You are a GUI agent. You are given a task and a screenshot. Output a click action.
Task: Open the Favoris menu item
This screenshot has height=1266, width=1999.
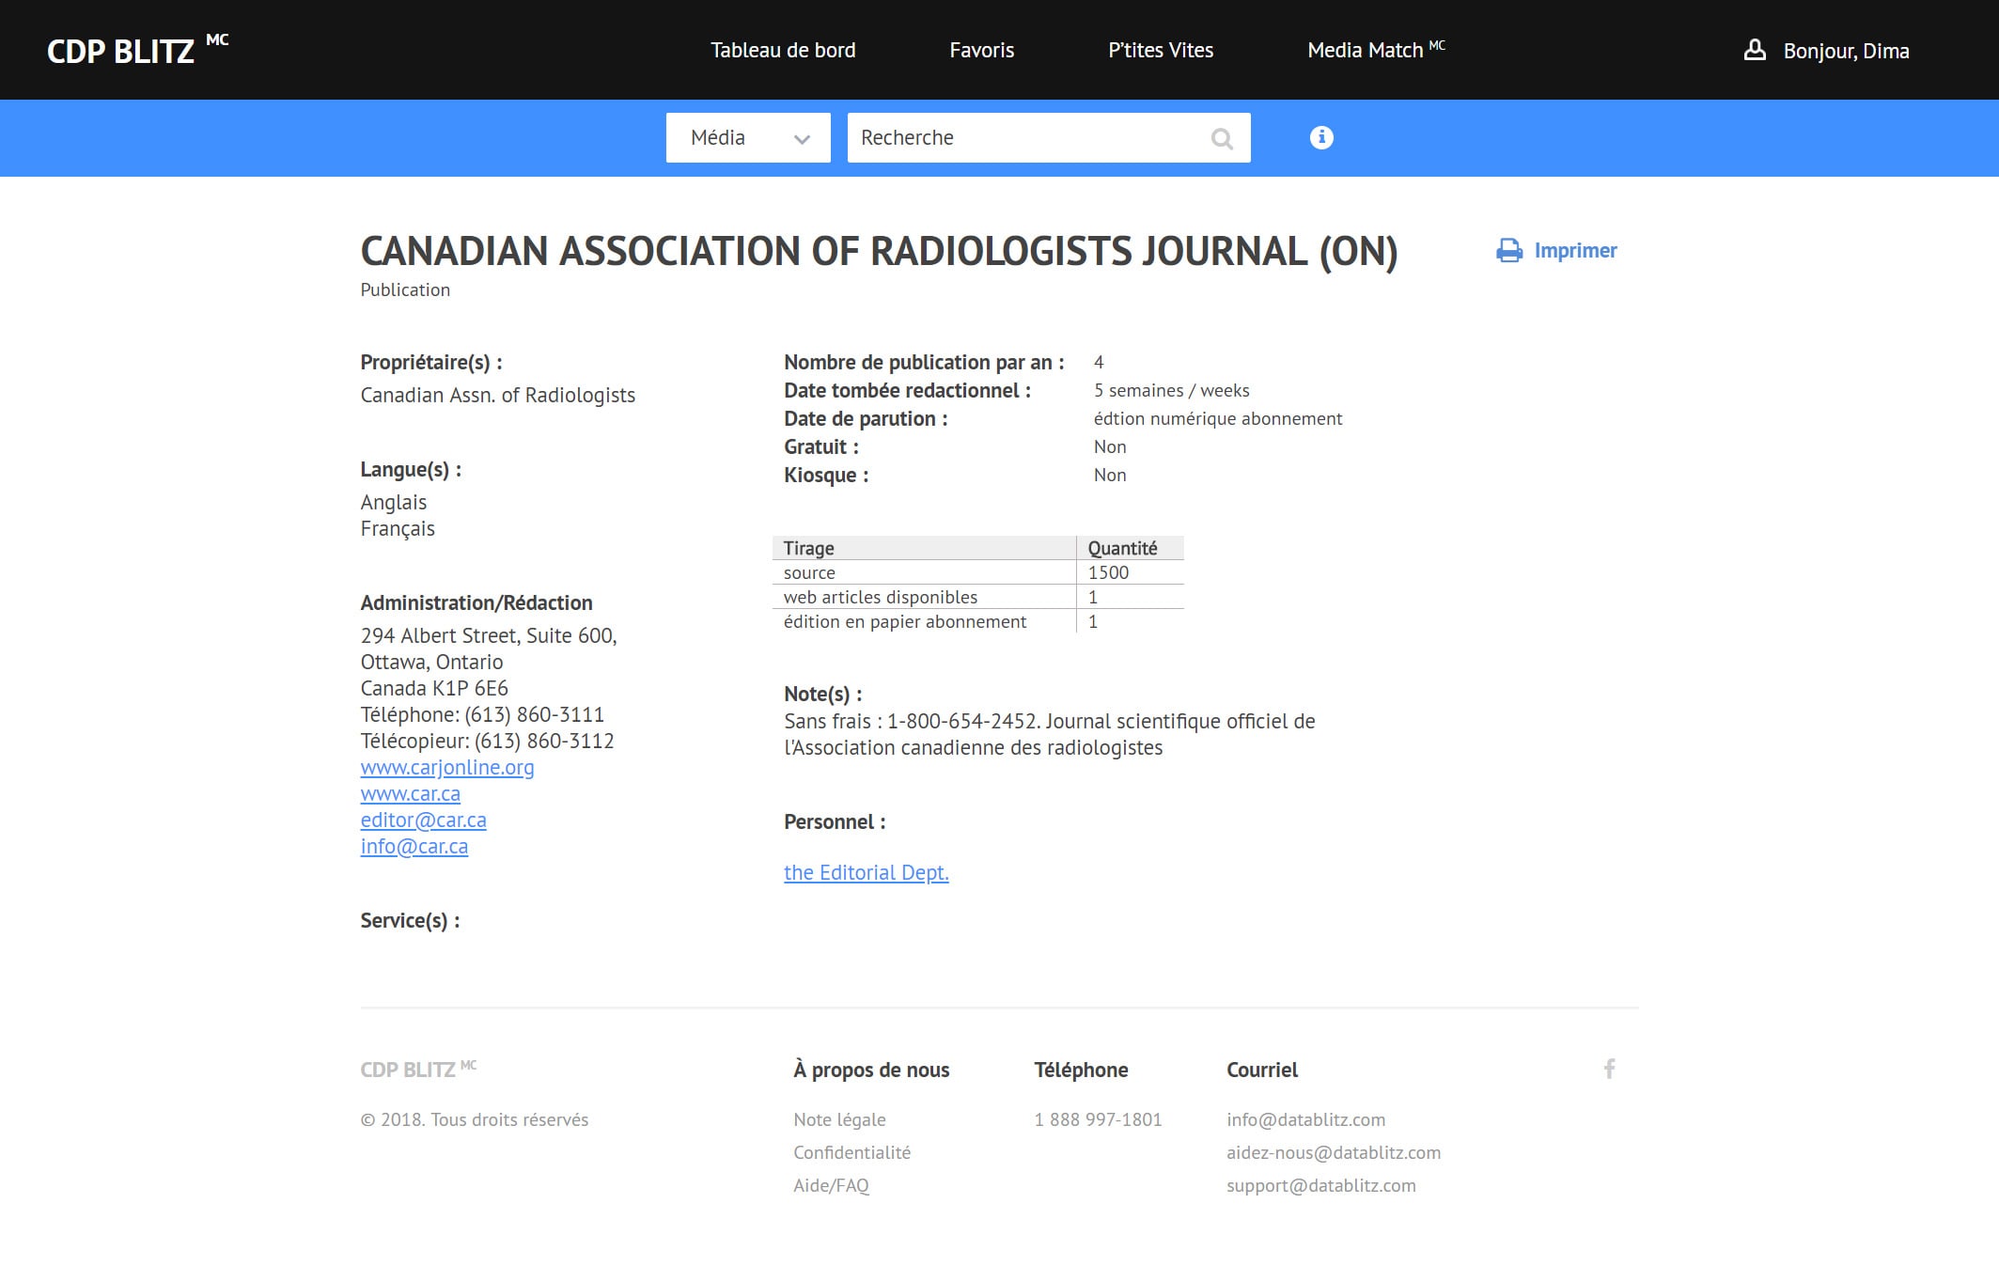tap(982, 50)
